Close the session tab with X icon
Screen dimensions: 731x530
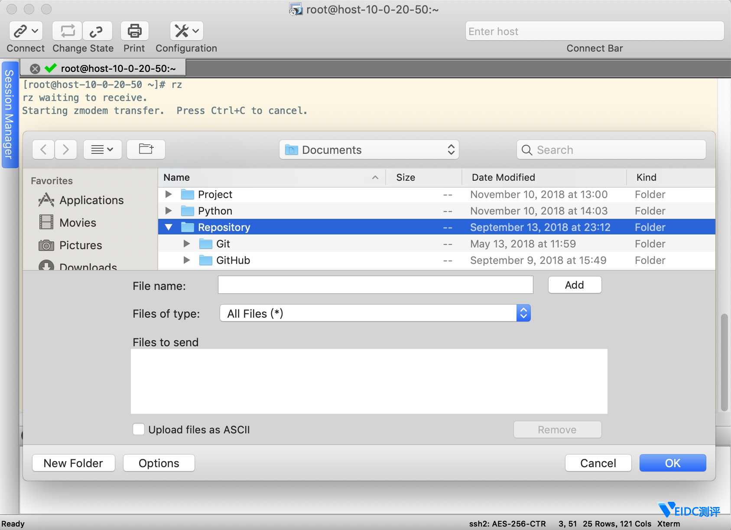pos(35,68)
